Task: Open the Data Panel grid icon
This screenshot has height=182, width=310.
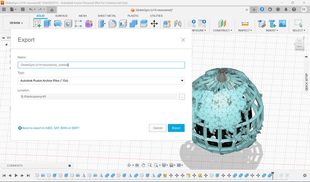Action: [x=4, y=9]
